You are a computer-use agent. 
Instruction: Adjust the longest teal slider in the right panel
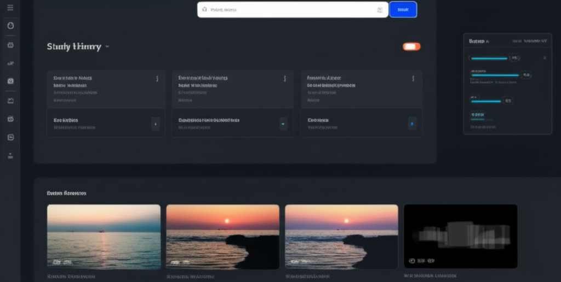495,75
